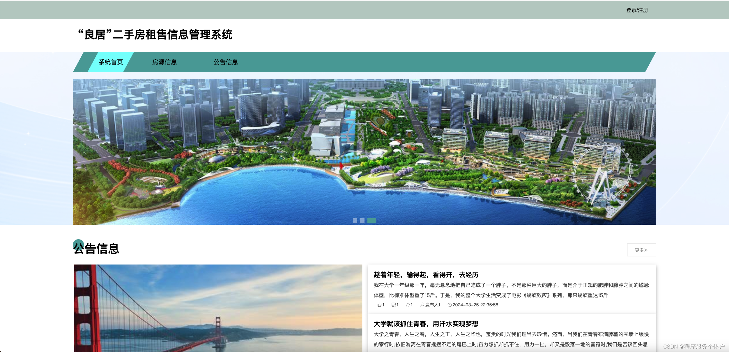
Task: Go to previous carousel slide arrow
Action: point(85,152)
